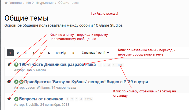
Task: Click 14 часов назад timestamp
Action: click(64, 87)
